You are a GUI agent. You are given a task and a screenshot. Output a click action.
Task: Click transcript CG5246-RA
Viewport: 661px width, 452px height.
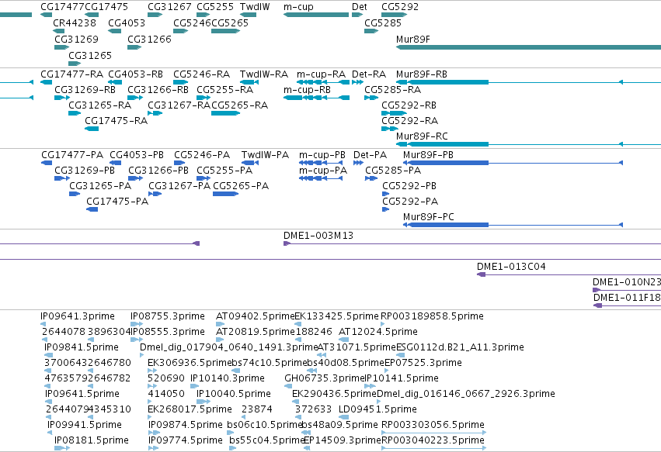(x=201, y=74)
